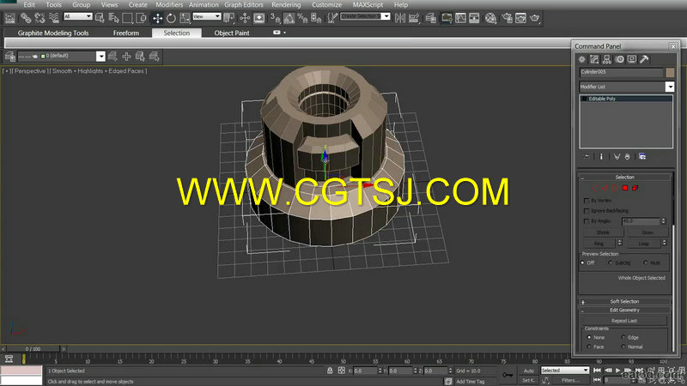
Task: Activate the Select Object tool
Action: coord(100,18)
